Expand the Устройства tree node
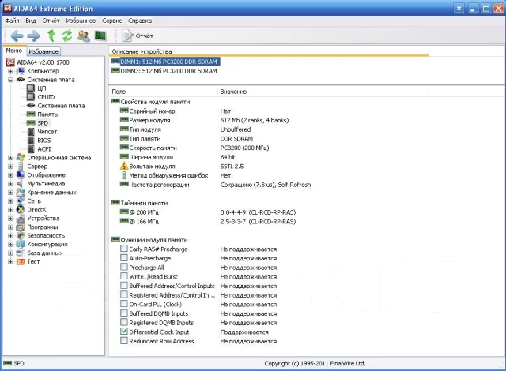 tap(10, 219)
